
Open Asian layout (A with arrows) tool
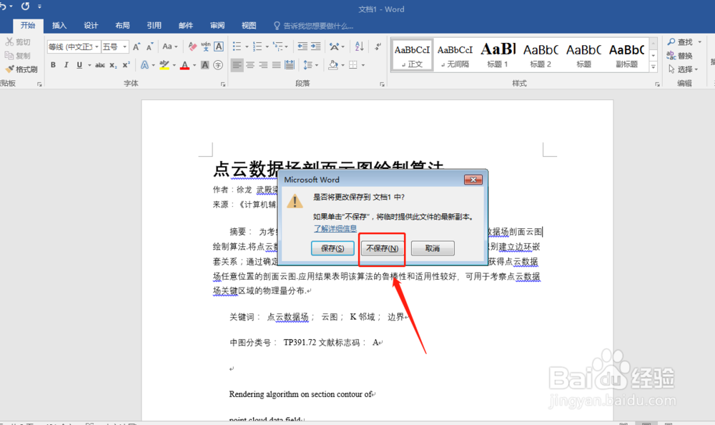334,47
